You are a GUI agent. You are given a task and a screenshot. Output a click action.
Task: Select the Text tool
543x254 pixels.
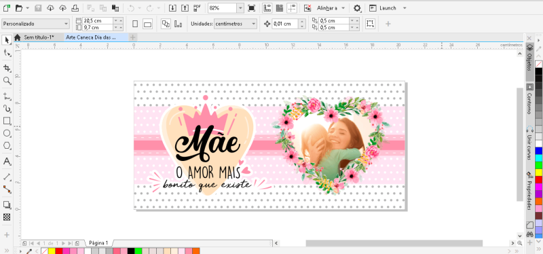pyautogui.click(x=7, y=162)
